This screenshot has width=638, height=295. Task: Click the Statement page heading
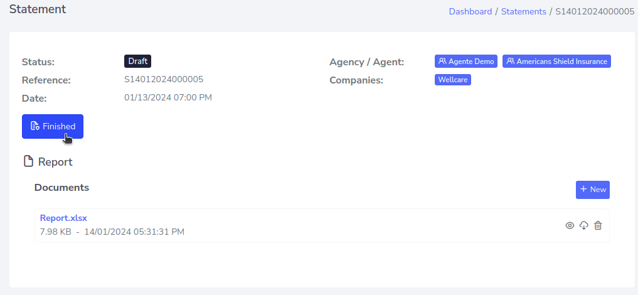tap(38, 9)
